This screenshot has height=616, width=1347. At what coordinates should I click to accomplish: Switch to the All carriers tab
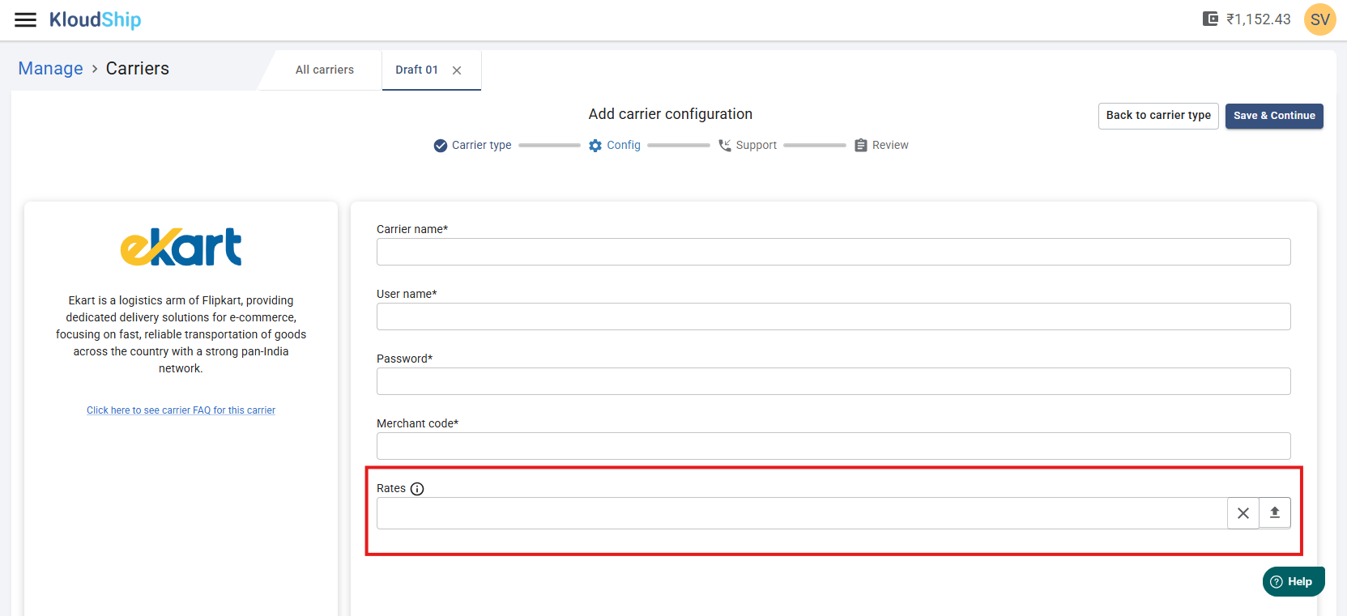tap(325, 70)
